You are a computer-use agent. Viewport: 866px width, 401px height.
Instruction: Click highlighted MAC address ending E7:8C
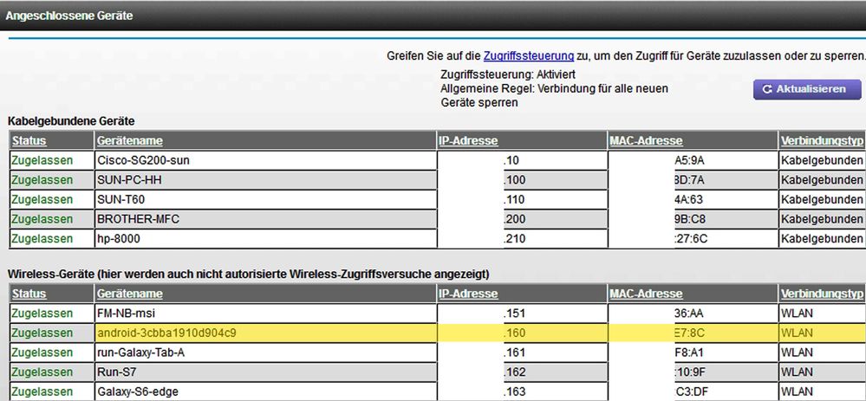click(x=689, y=333)
